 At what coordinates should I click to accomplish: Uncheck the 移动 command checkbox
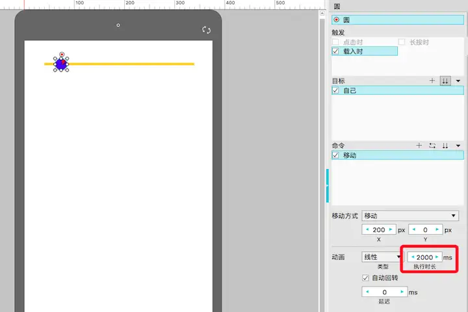point(335,155)
